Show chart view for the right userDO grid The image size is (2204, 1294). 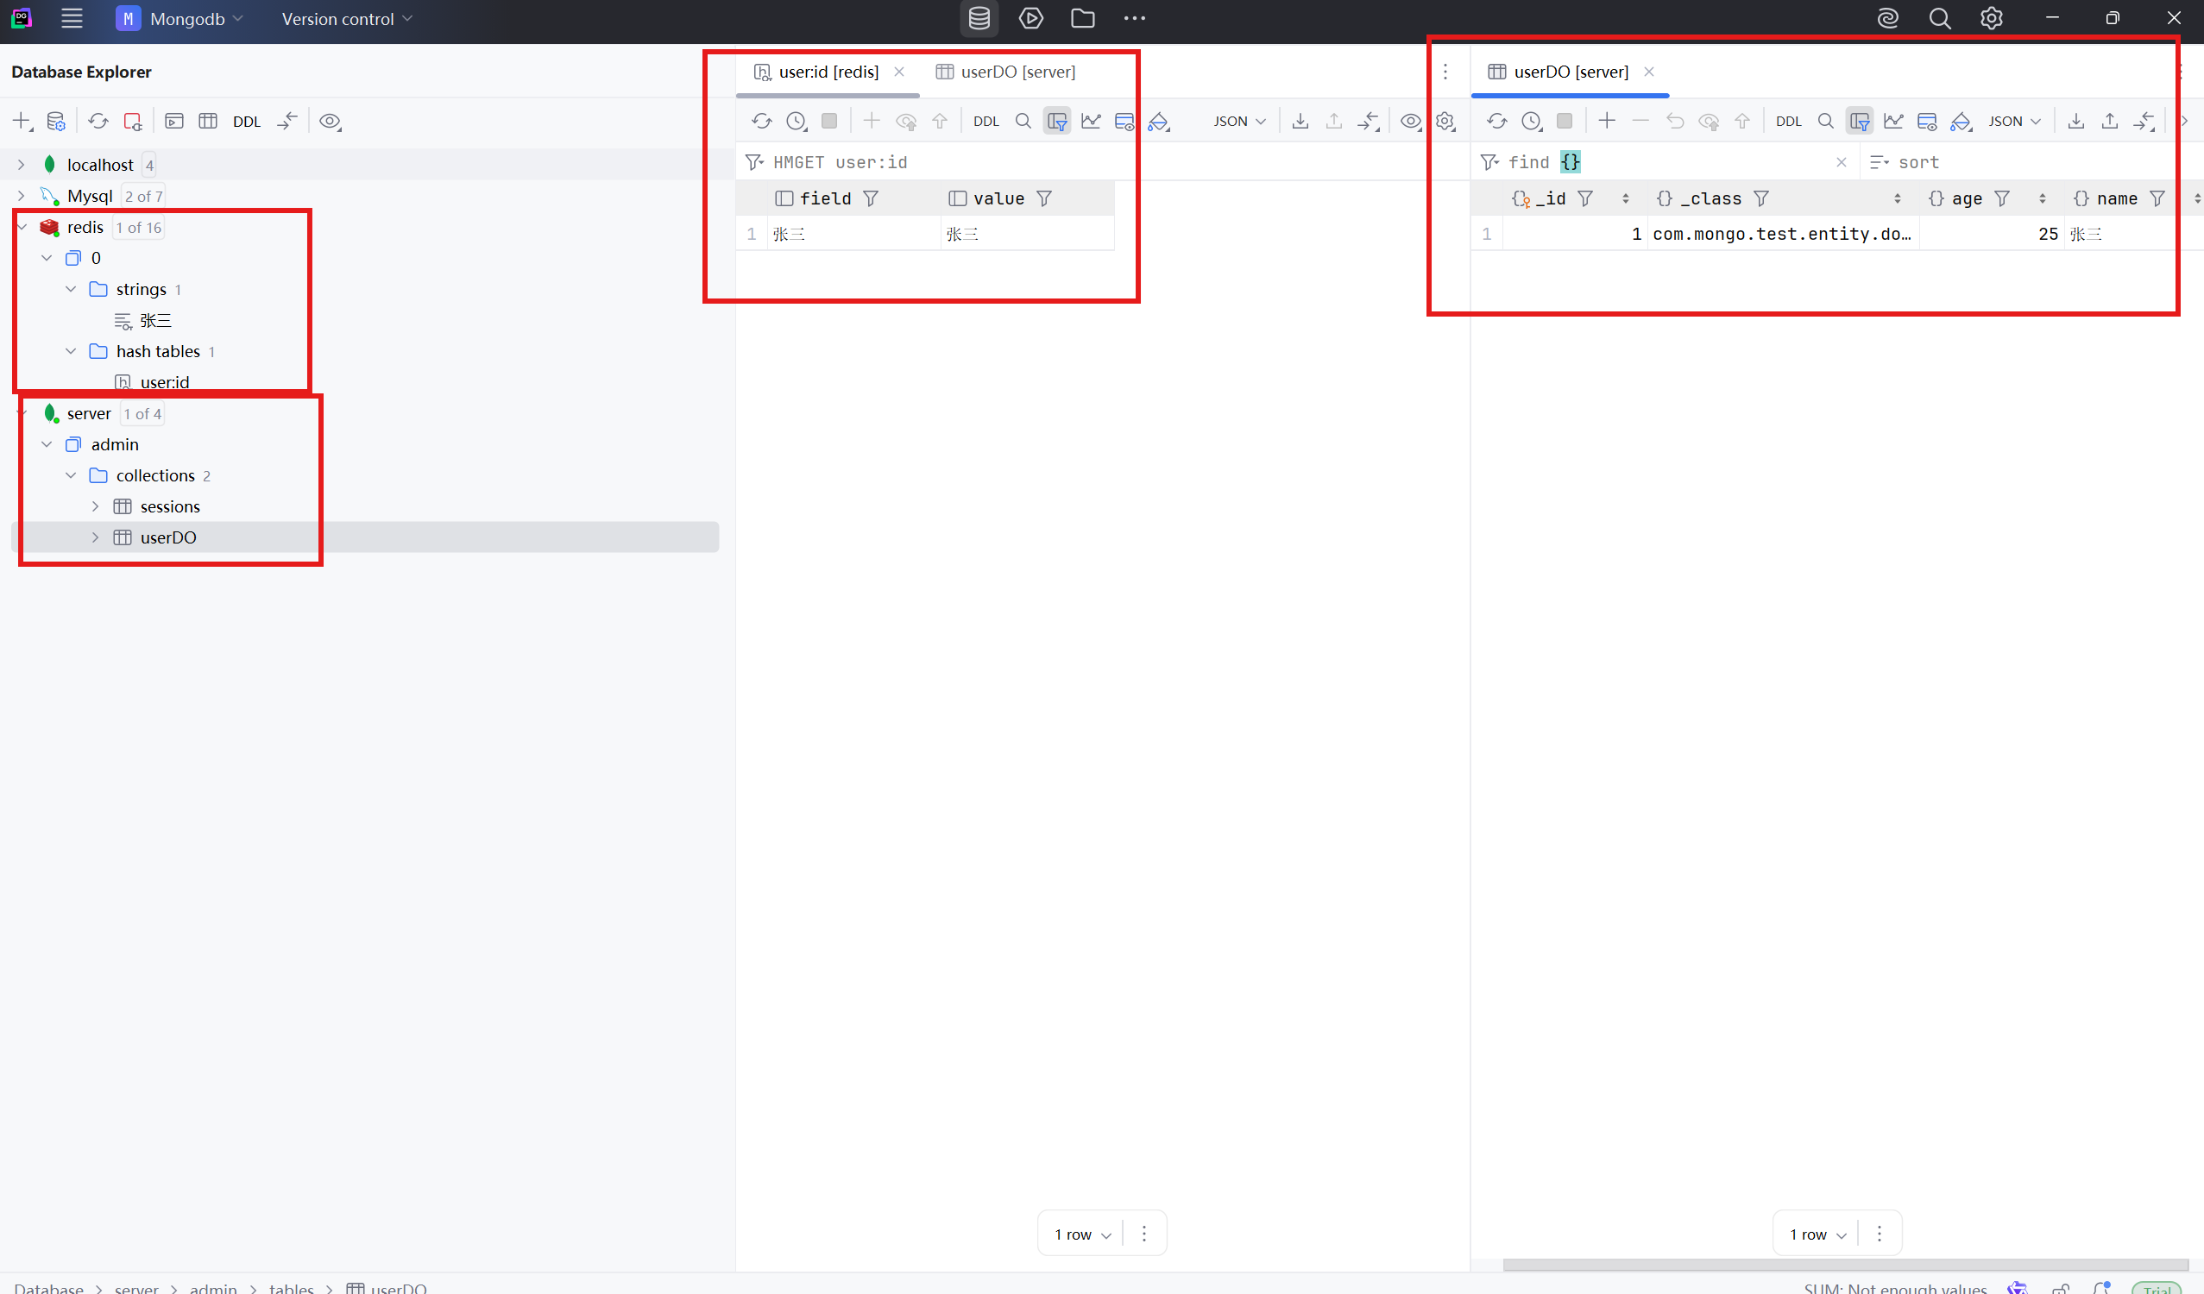tap(1893, 122)
